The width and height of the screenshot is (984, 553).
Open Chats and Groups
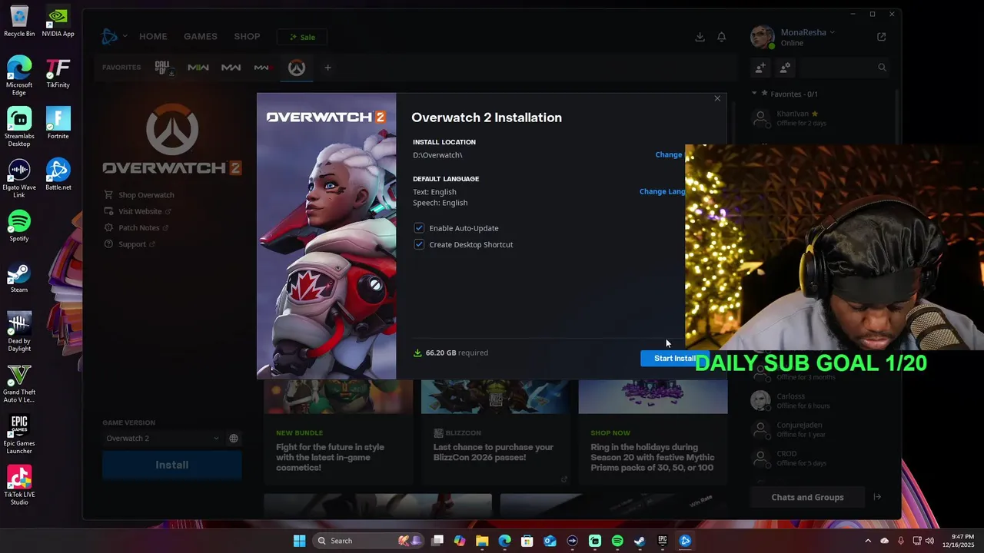(x=807, y=497)
